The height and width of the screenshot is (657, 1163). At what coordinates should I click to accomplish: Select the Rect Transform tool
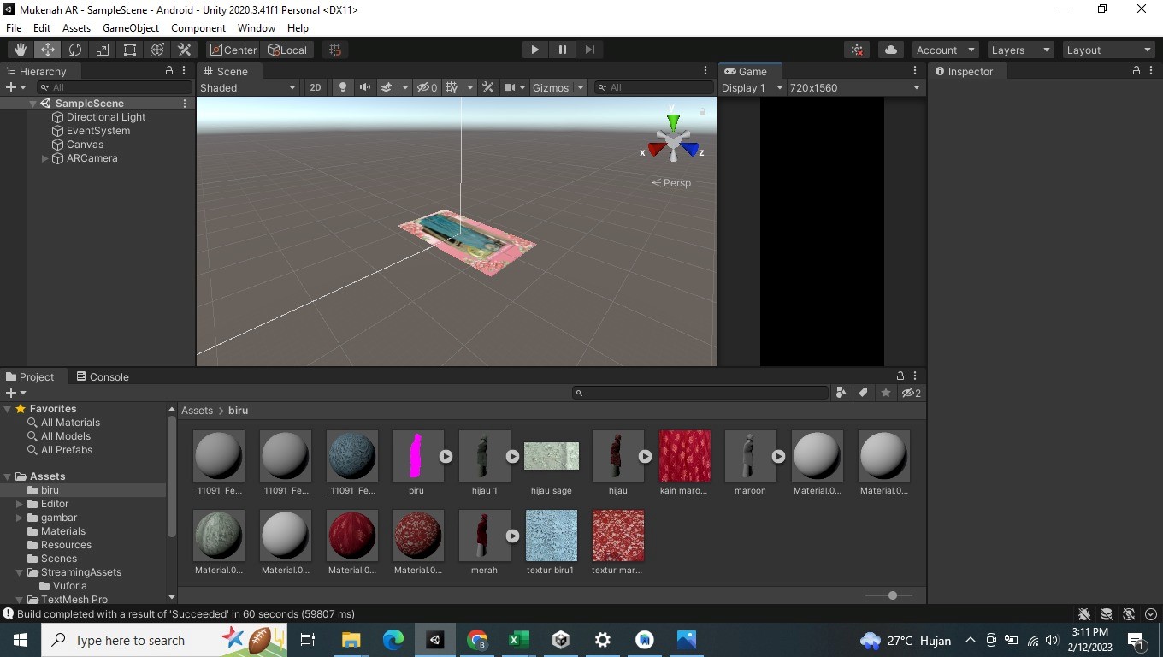point(130,50)
